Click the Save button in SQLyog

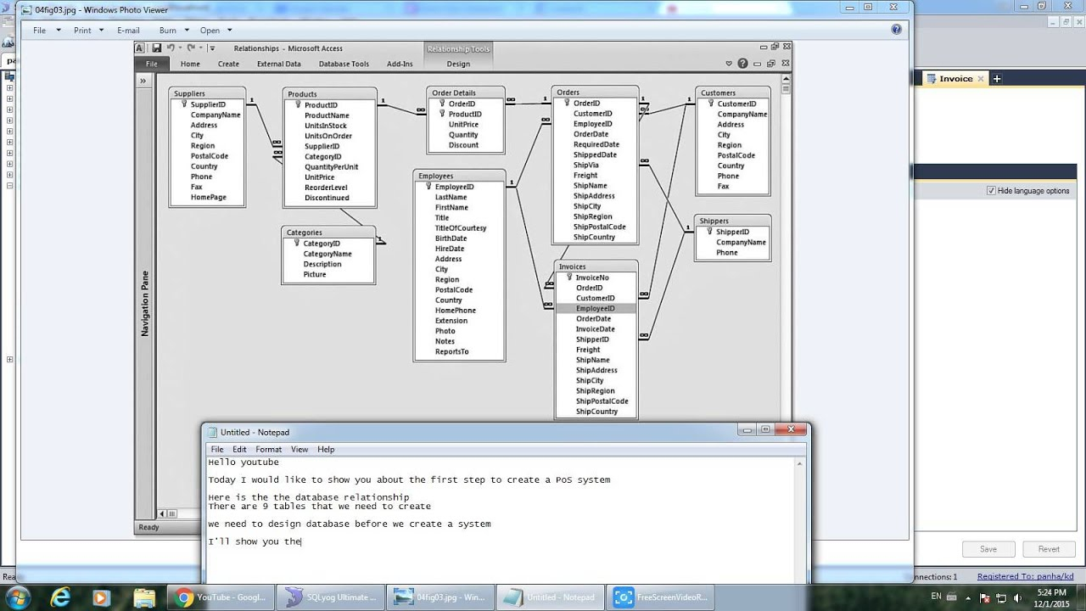click(x=988, y=549)
